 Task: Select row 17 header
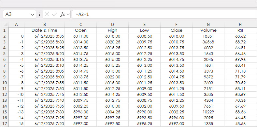tap(5, 123)
